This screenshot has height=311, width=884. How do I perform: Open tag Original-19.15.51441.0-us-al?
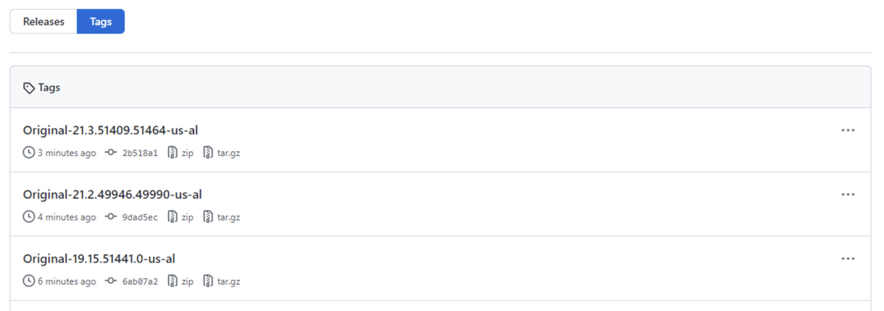tap(99, 258)
